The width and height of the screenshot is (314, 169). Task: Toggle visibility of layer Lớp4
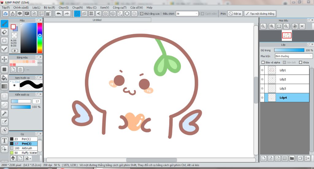click(x=262, y=97)
